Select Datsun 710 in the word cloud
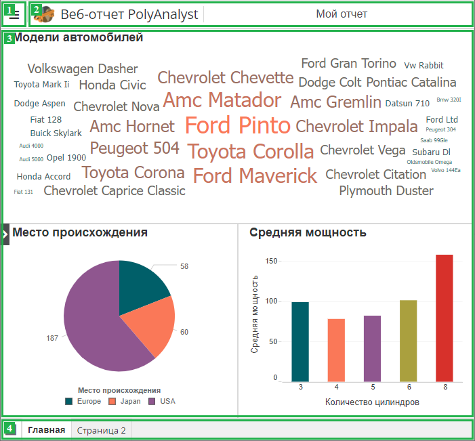This screenshot has height=441, width=475. click(407, 103)
